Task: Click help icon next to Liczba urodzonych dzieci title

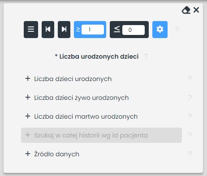Action: (x=146, y=56)
